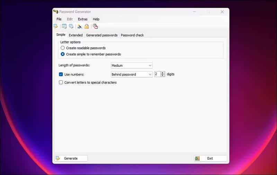Viewport: 277px width, 175px height.
Task: Open the Edit menu
Action: pos(70,19)
